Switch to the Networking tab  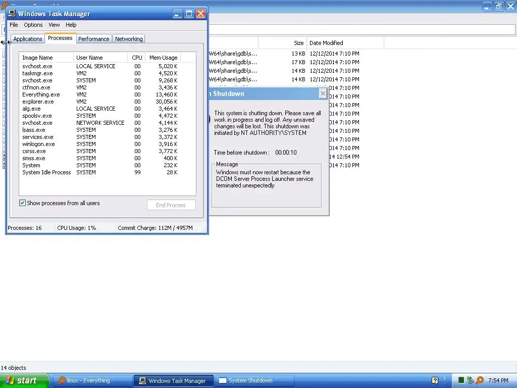pos(129,39)
